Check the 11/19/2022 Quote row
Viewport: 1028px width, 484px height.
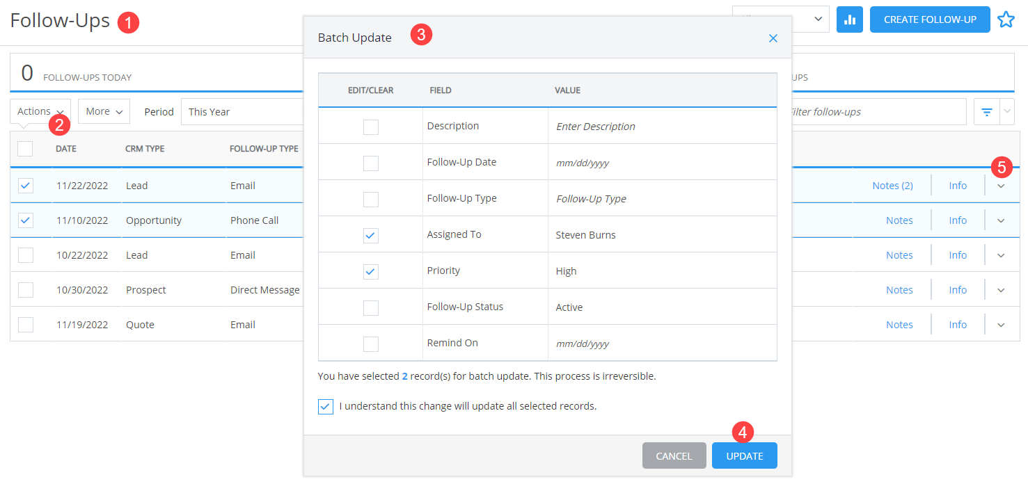26,325
